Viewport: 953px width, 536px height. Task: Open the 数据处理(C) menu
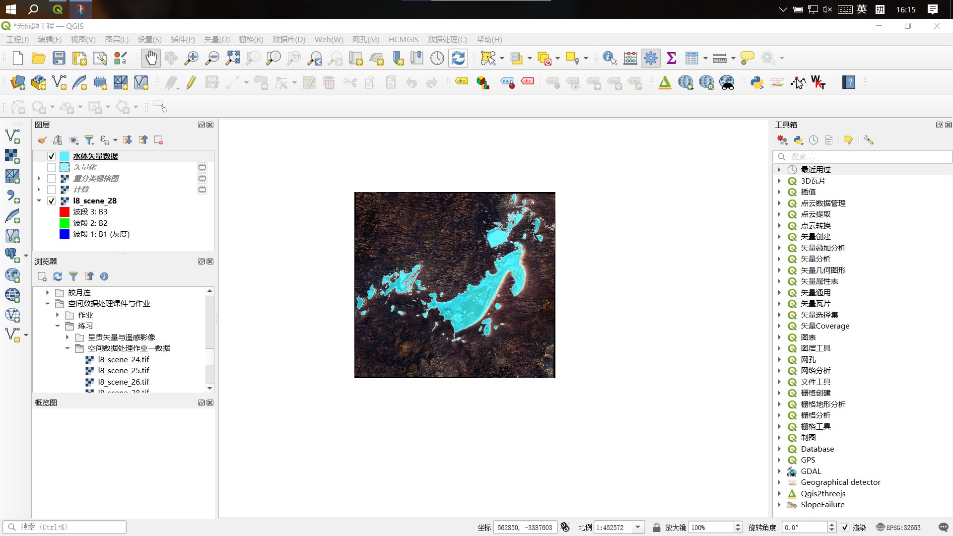pyautogui.click(x=447, y=40)
